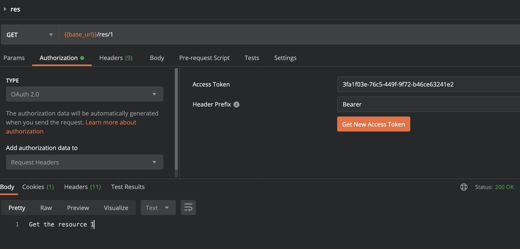Viewport: 520px width, 249px height.
Task: Open the request Headers (9) tab
Action: 116,58
